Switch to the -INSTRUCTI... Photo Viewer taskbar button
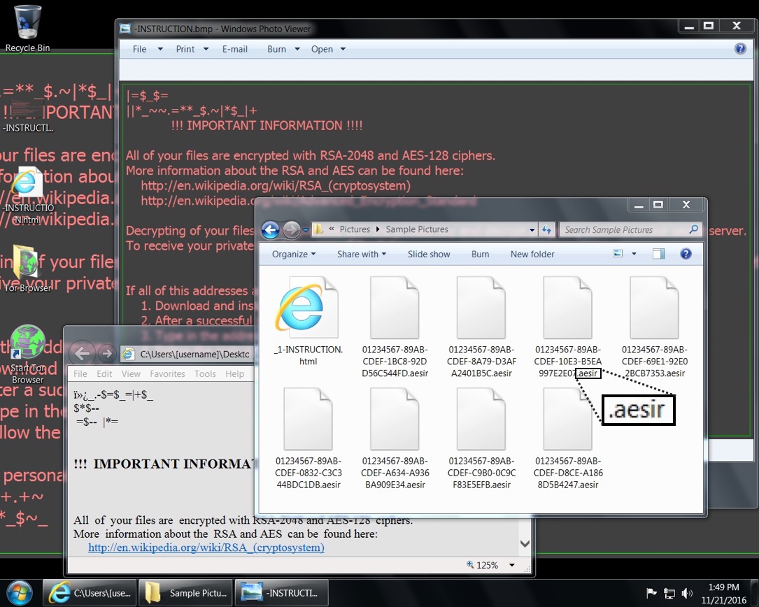Image resolution: width=759 pixels, height=607 pixels. click(281, 593)
